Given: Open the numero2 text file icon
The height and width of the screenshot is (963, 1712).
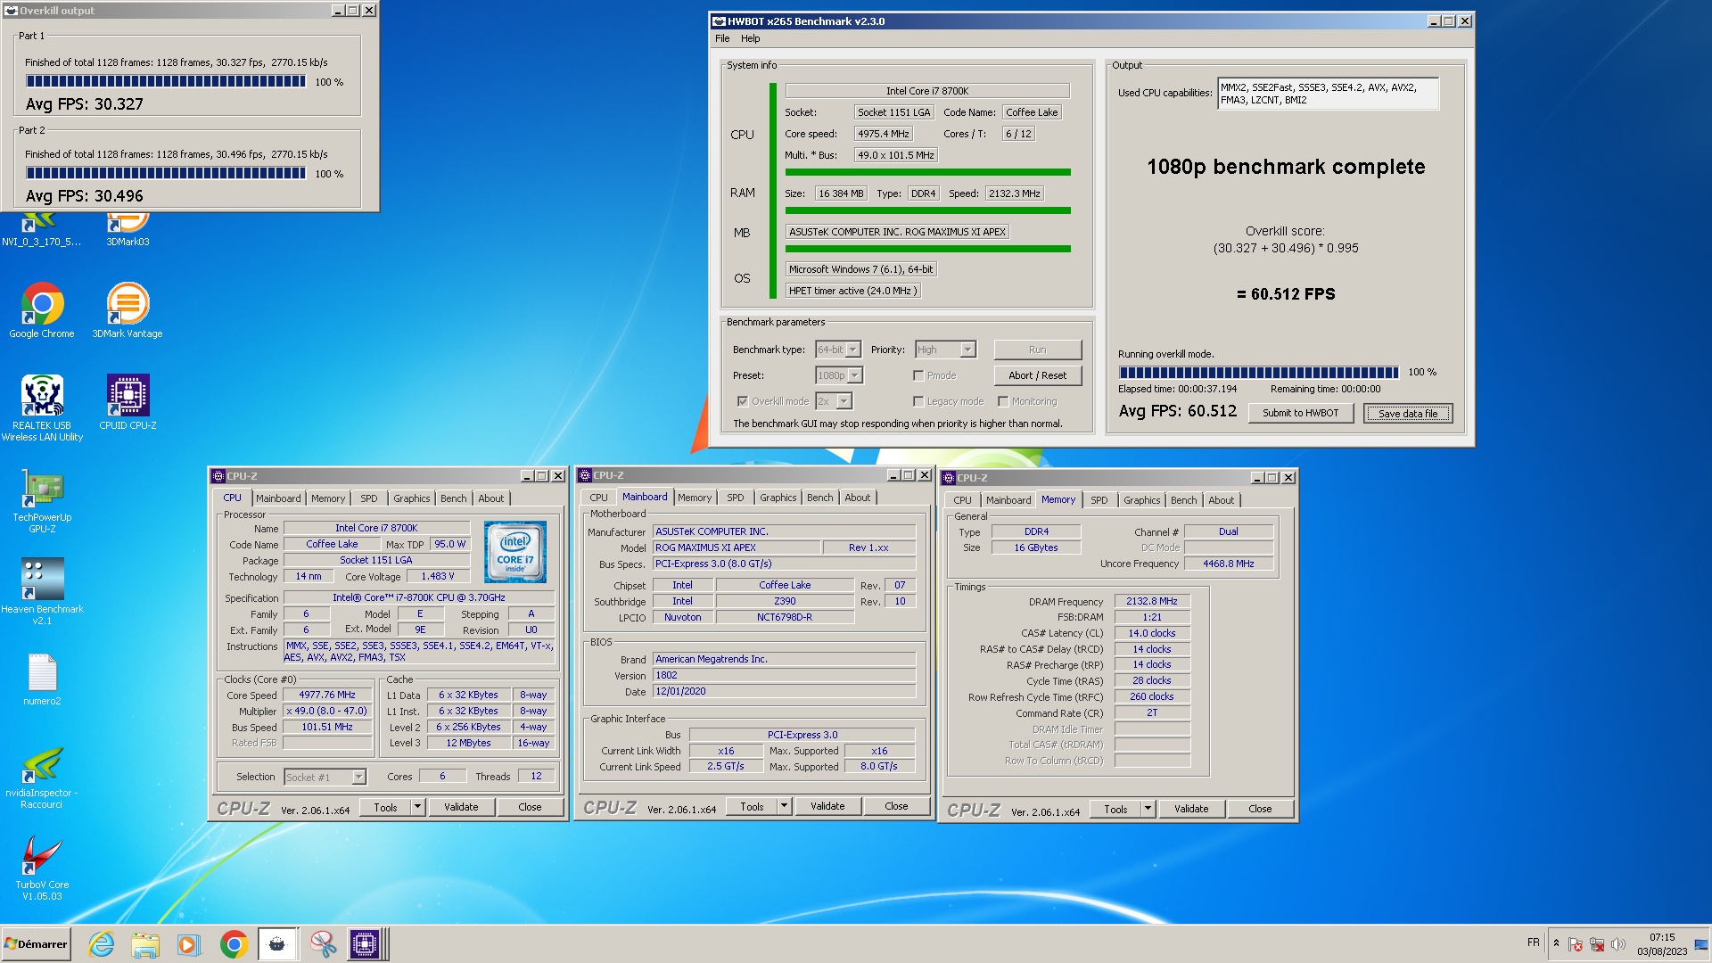Looking at the screenshot, I should pyautogui.click(x=42, y=679).
